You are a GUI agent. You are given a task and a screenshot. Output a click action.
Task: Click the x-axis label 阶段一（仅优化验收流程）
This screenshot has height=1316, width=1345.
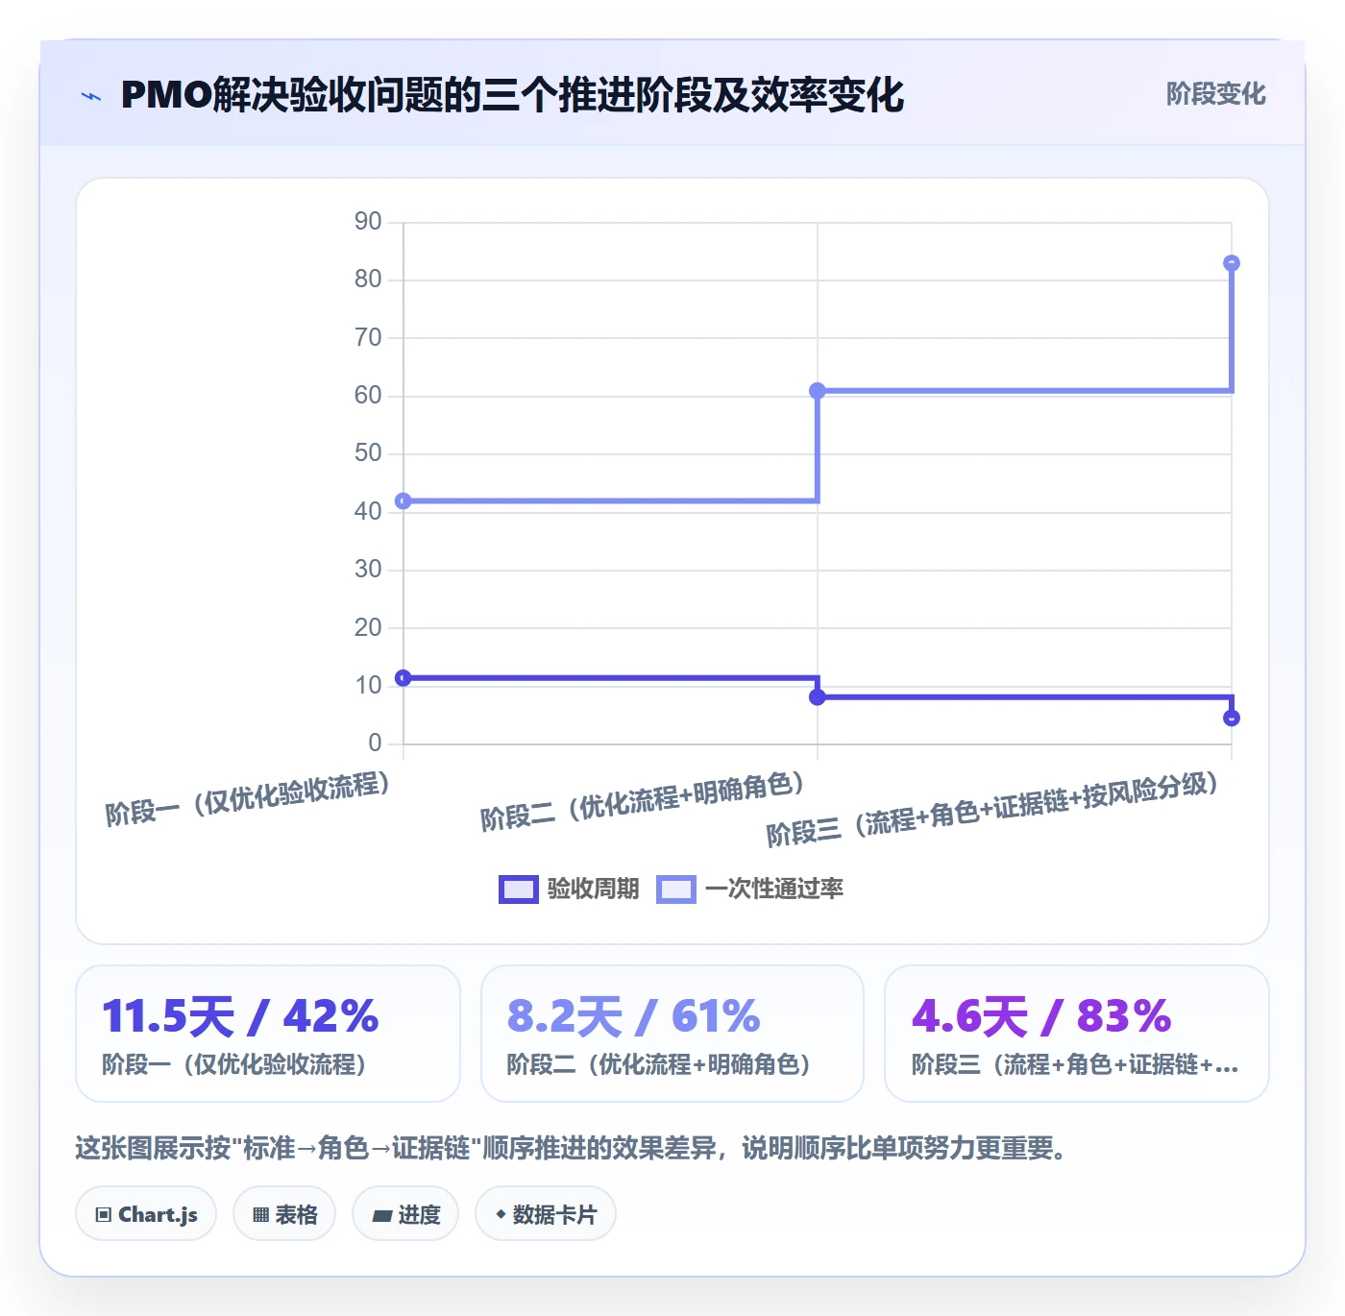(248, 798)
